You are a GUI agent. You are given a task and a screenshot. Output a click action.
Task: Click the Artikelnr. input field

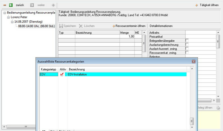(200, 32)
